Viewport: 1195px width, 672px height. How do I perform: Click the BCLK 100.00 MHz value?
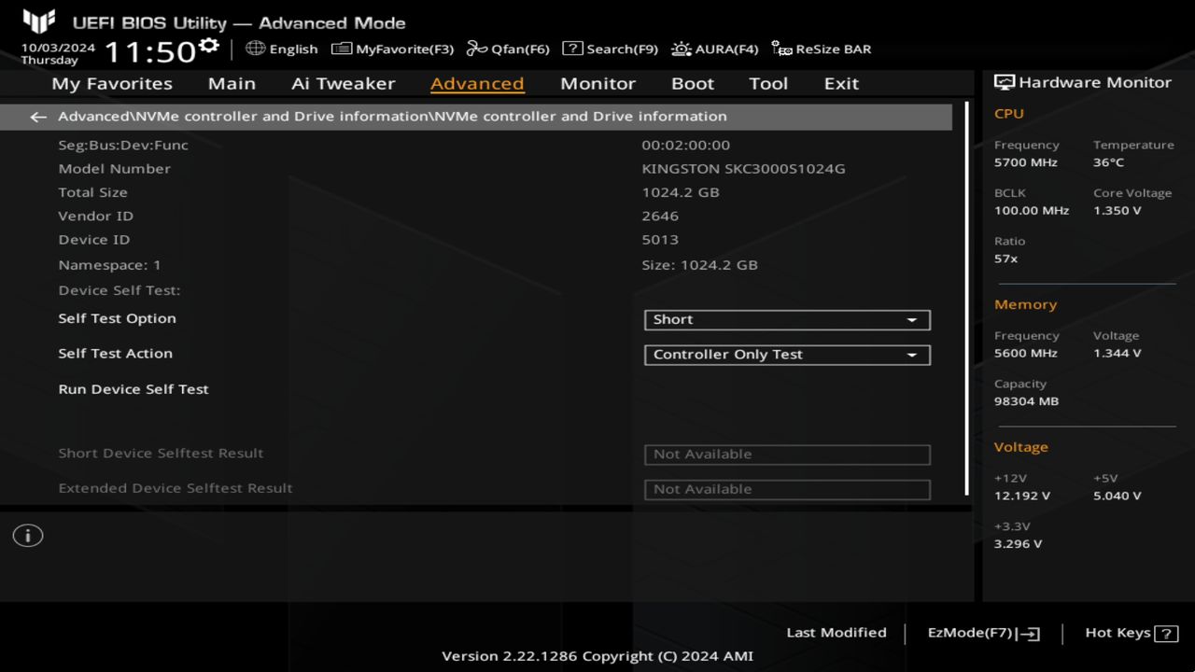(1032, 211)
